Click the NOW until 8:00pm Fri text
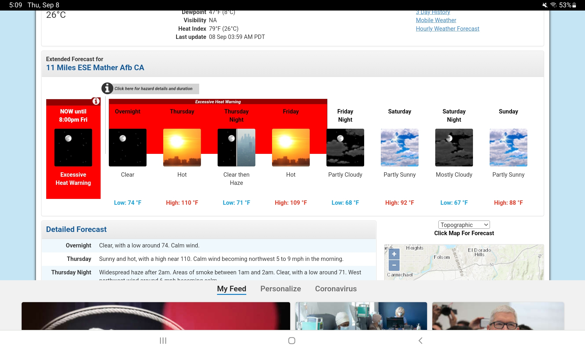Image resolution: width=585 pixels, height=351 pixels. (x=73, y=116)
